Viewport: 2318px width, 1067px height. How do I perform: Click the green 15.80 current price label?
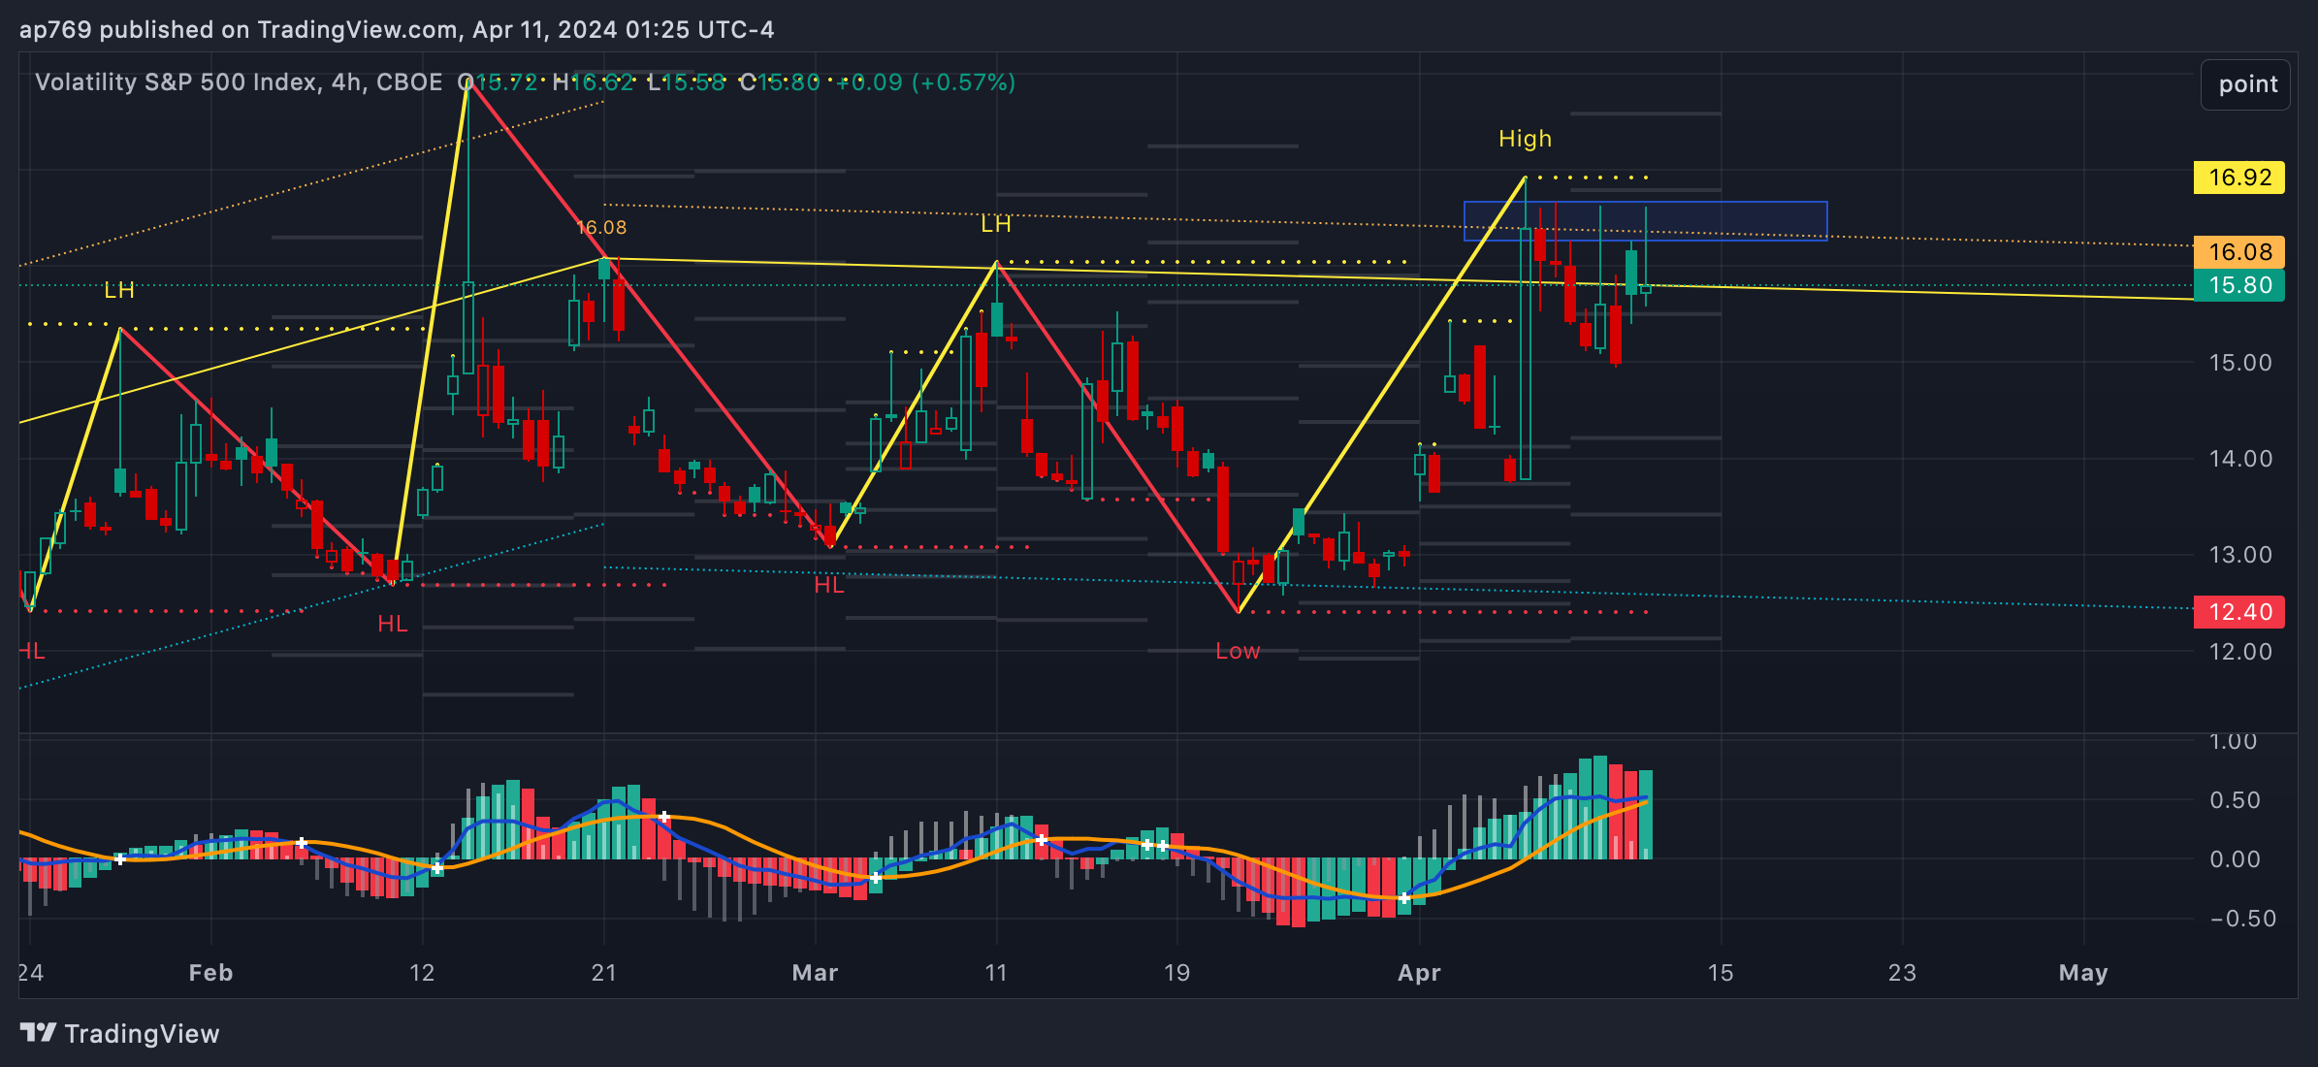point(2239,285)
